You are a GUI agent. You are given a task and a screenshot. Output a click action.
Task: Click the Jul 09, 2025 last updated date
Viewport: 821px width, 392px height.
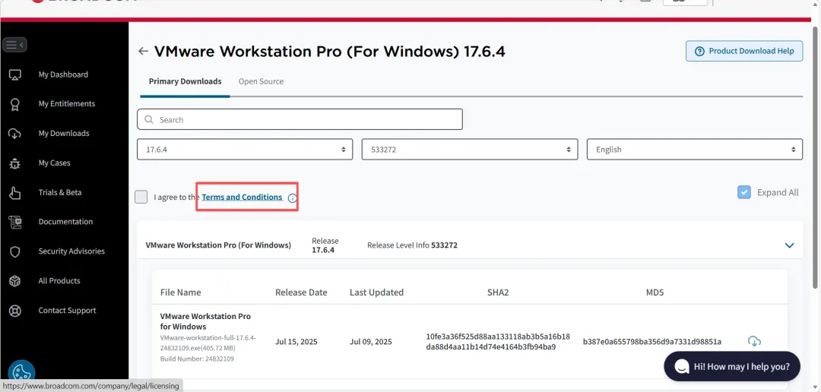(371, 343)
